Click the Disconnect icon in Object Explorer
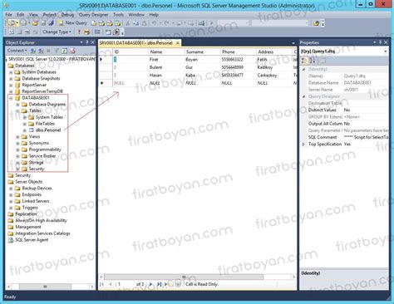 pyautogui.click(x=41, y=51)
